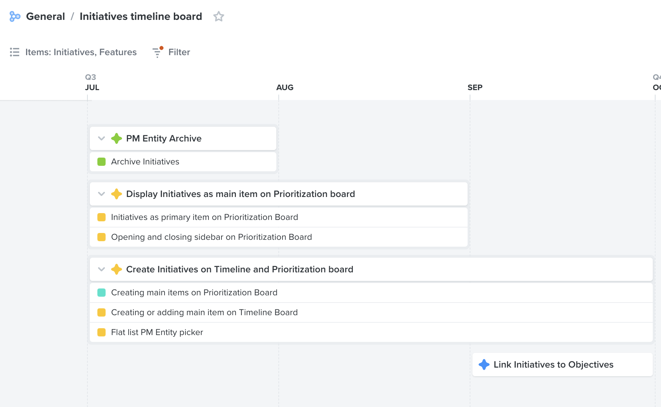The width and height of the screenshot is (661, 407).
Task: Collapse the Display Initiatives initiative chevron
Action: (x=101, y=194)
